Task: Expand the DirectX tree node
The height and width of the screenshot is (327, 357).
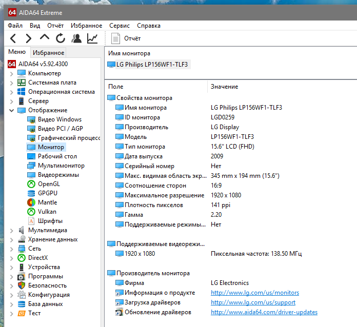Action: 12,258
